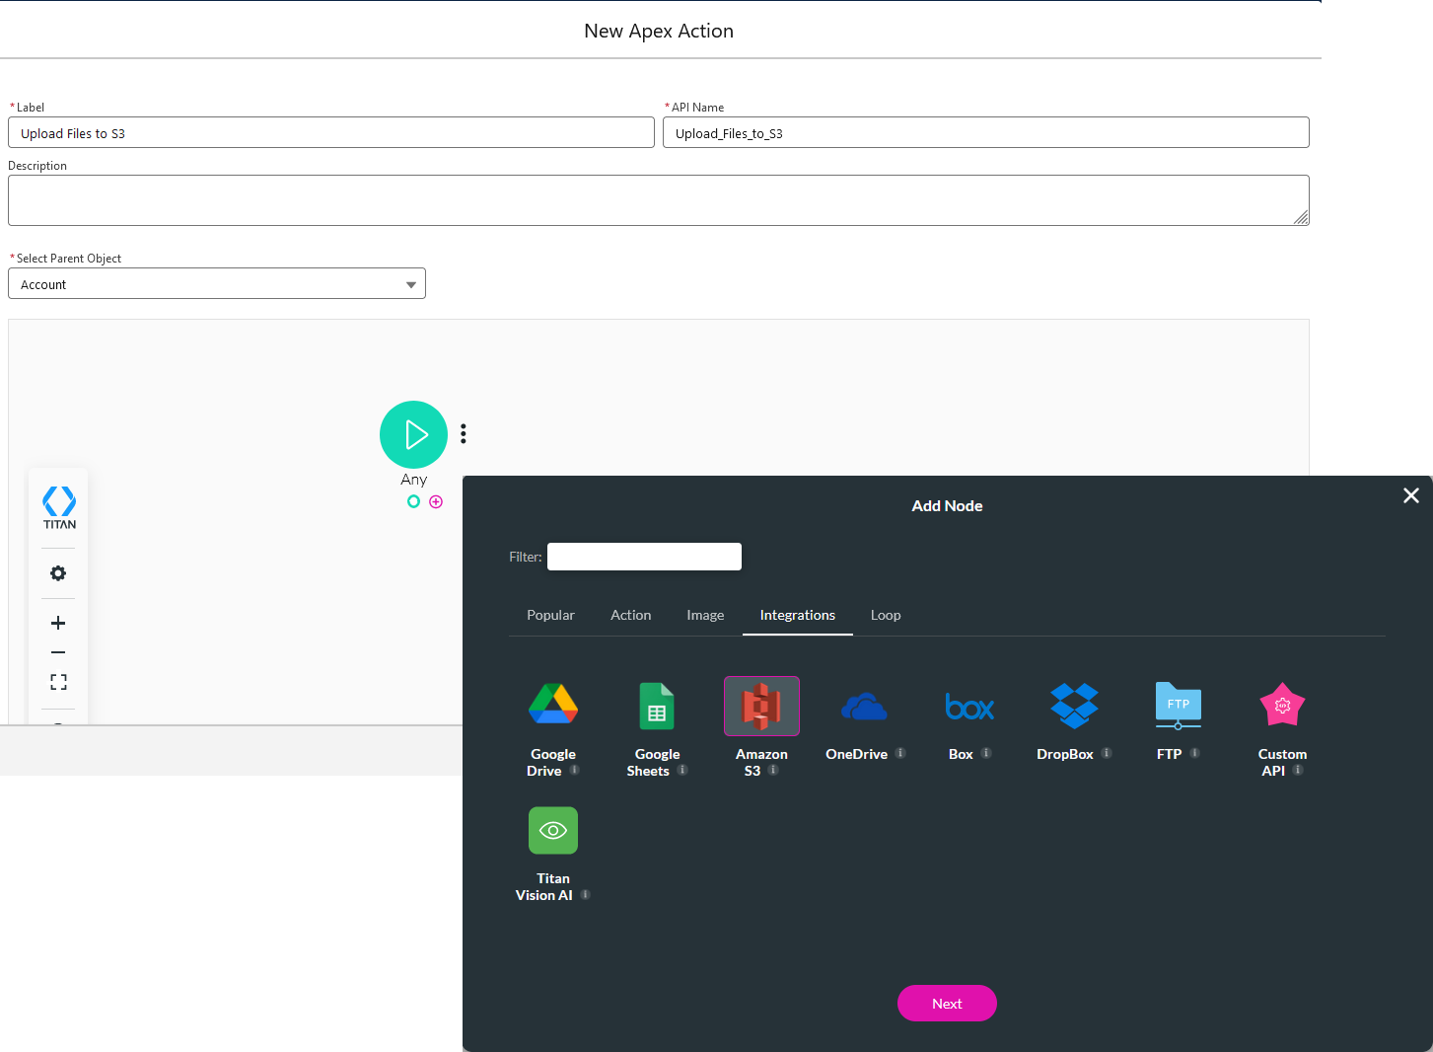The width and height of the screenshot is (1433, 1052).
Task: Show info icon next to OneDrive
Action: (x=900, y=753)
